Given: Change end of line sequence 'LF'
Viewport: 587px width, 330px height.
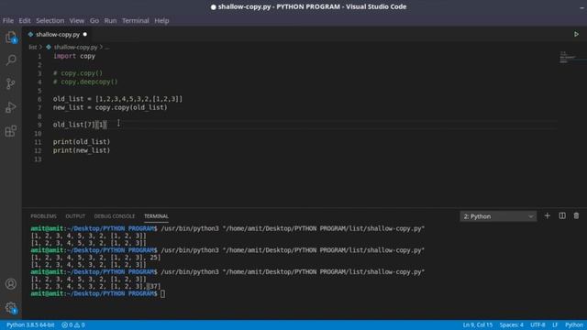Looking at the screenshot, I should tap(555, 324).
